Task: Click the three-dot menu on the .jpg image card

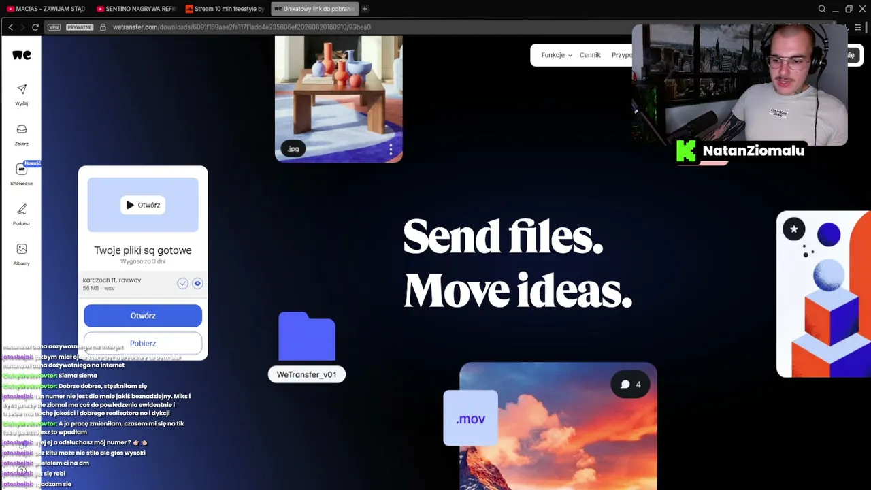Action: [x=391, y=150]
